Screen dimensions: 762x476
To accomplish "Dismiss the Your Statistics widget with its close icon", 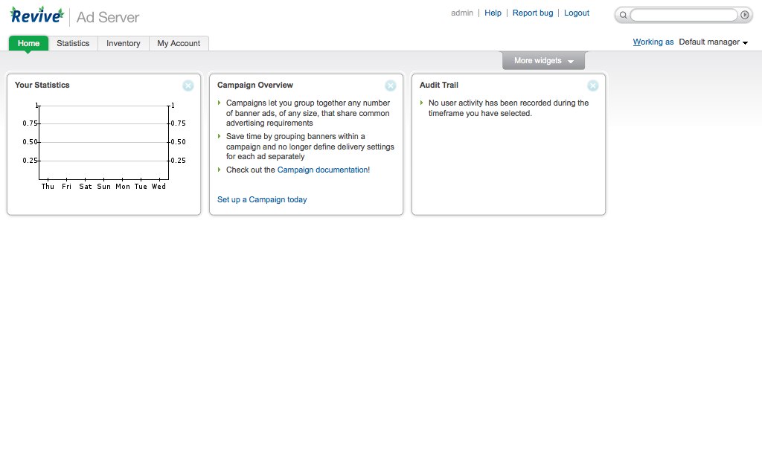I will (188, 86).
